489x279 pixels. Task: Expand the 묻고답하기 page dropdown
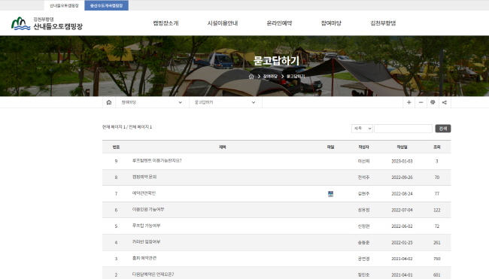pyautogui.click(x=225, y=102)
